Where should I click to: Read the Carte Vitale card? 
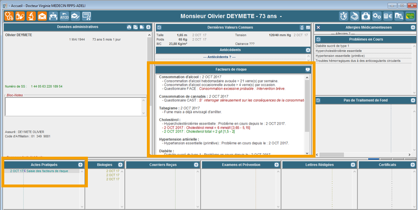(x=409, y=16)
